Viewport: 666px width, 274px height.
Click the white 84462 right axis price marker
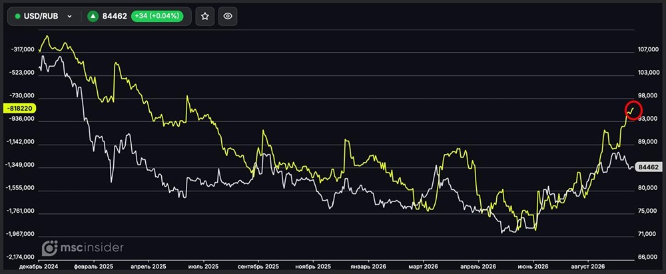click(x=648, y=167)
